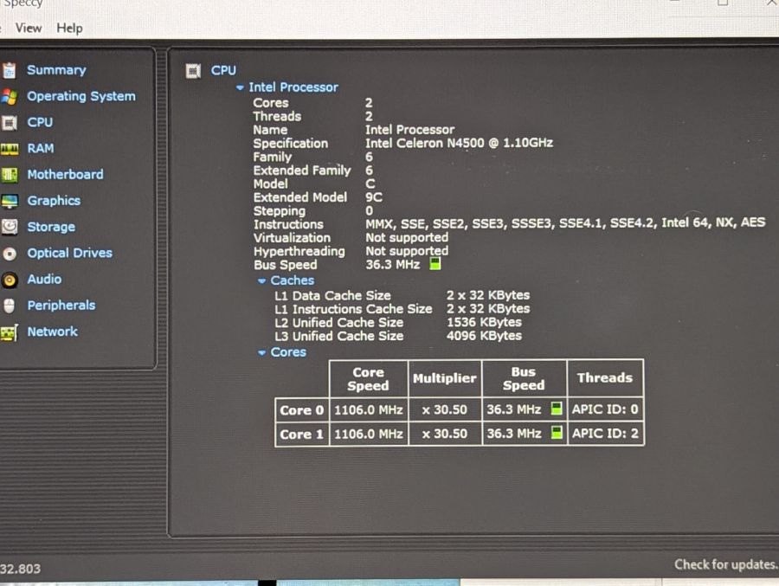Click the Multiplier column header
The height and width of the screenshot is (586, 779).
click(x=445, y=378)
